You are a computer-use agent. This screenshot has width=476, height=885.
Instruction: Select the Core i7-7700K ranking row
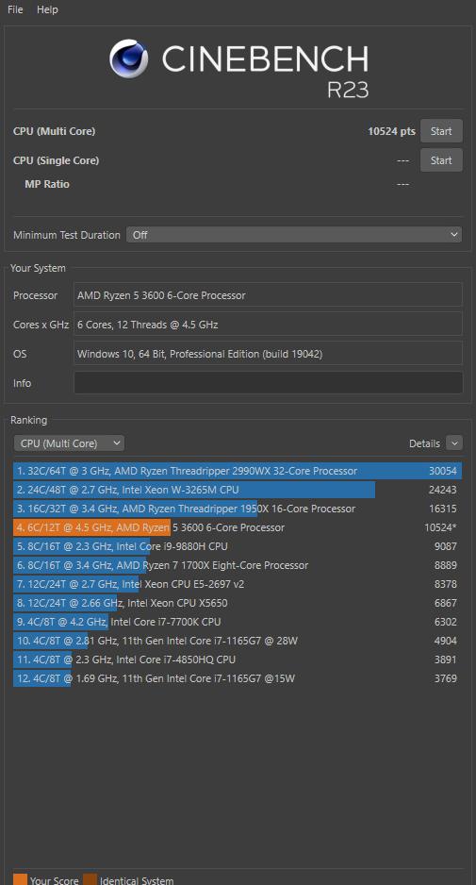click(238, 622)
